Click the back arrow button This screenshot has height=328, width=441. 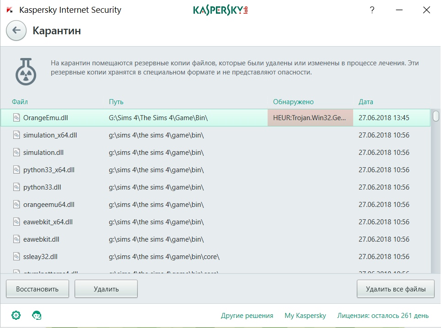click(16, 31)
